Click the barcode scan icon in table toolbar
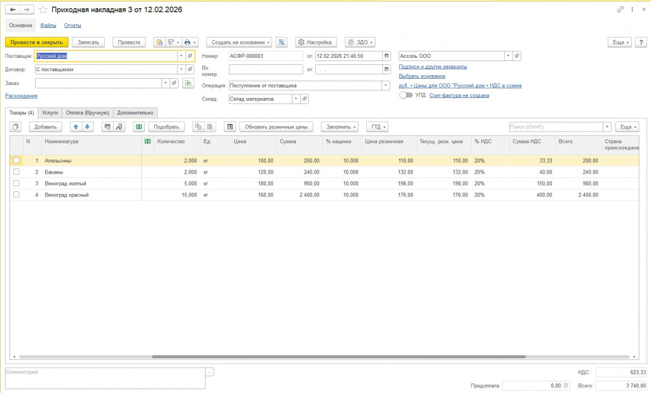The height and width of the screenshot is (393, 651). (107, 127)
